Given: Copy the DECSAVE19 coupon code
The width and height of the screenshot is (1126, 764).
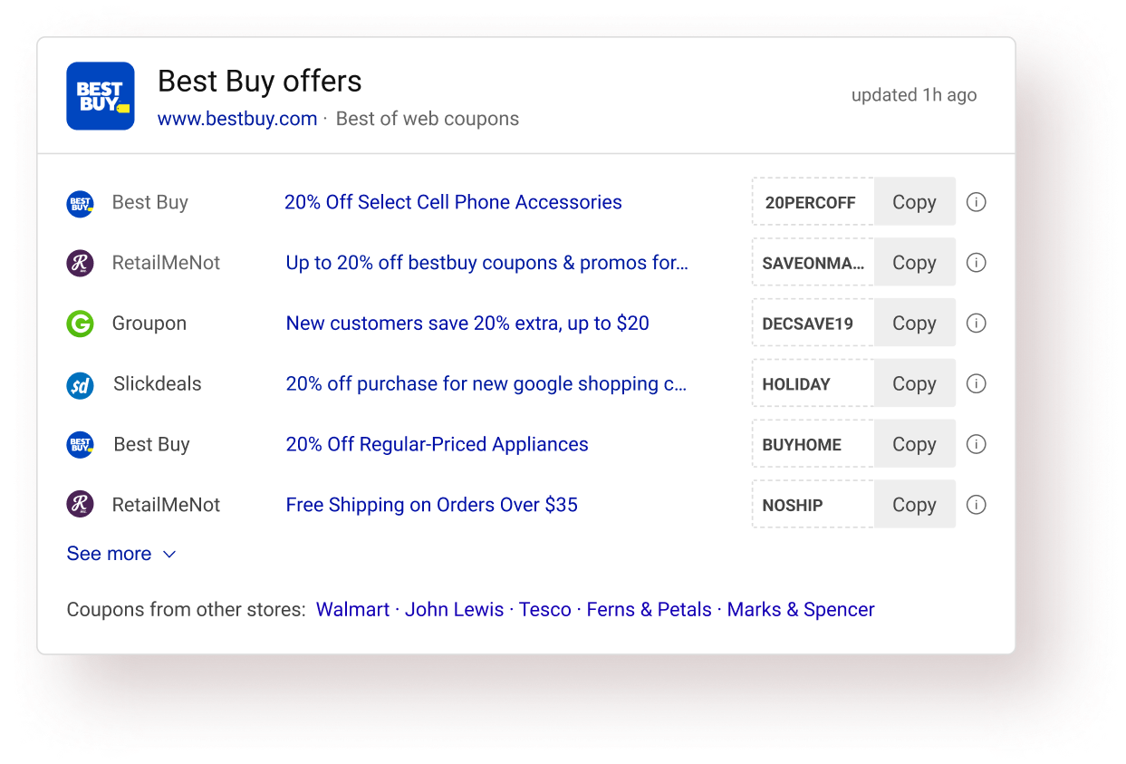Looking at the screenshot, I should (914, 324).
